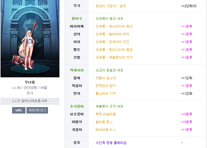Open belt item 초대륙 - 로디니아의 용암

click(114, 50)
